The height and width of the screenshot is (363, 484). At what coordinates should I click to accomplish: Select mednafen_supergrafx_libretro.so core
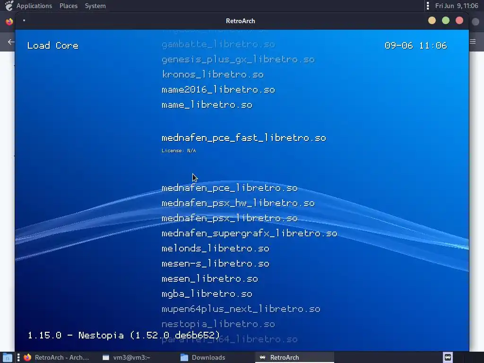(250, 233)
